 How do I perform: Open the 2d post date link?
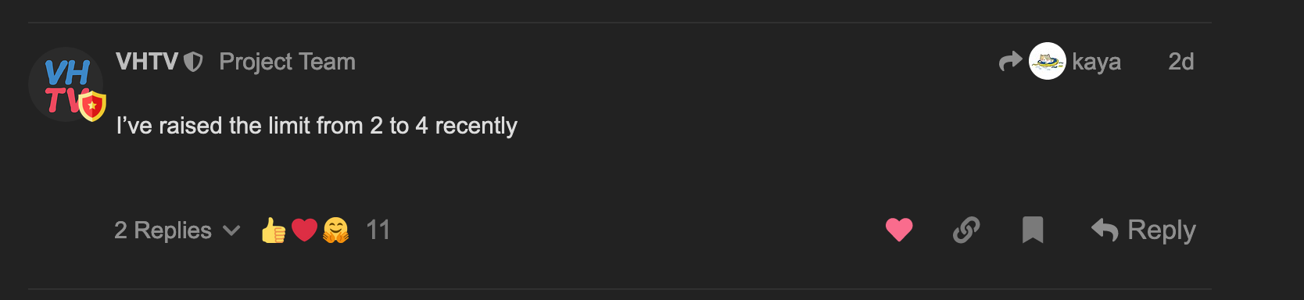[x=1180, y=62]
